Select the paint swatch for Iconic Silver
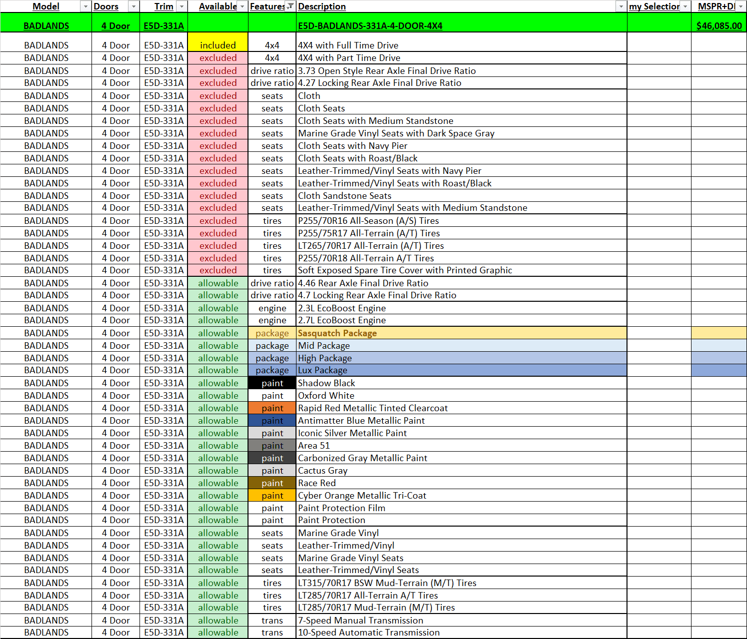Image resolution: width=747 pixels, height=639 pixels. [272, 433]
